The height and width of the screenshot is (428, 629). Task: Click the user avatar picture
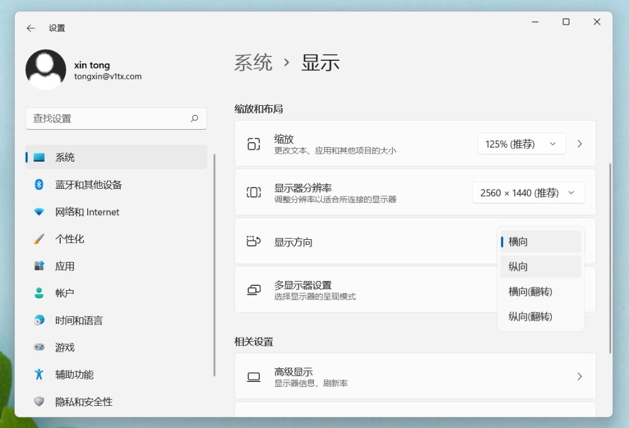[x=45, y=69]
